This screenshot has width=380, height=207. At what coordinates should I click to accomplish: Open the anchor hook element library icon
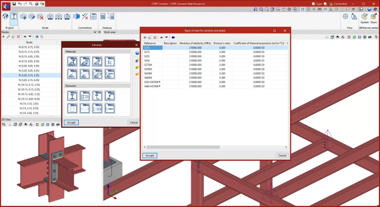(97, 96)
